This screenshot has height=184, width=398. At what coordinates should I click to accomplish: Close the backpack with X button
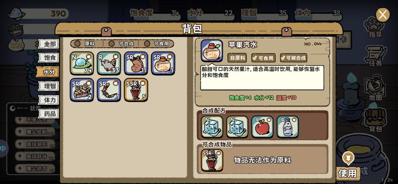[x=383, y=15]
